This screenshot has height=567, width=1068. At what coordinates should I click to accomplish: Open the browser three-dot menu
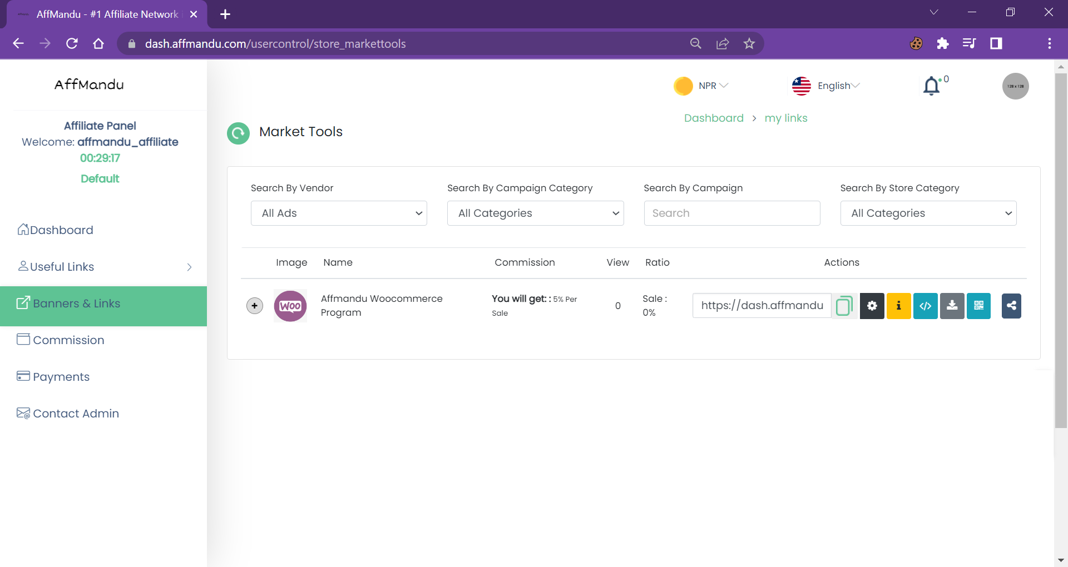[x=1050, y=43]
